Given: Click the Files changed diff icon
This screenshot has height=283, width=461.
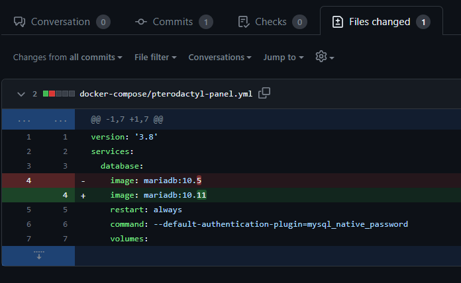Looking at the screenshot, I should tap(337, 22).
